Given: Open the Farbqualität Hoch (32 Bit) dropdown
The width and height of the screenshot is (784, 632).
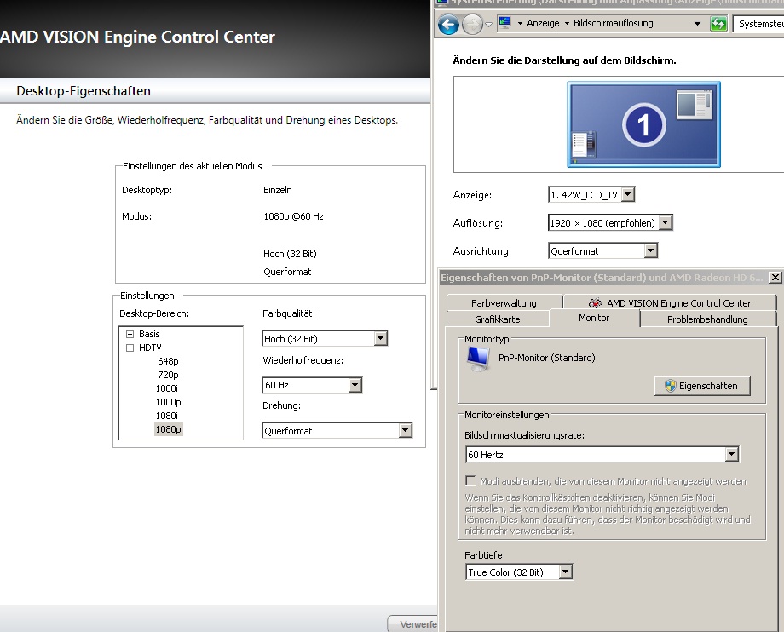Looking at the screenshot, I should pos(325,338).
